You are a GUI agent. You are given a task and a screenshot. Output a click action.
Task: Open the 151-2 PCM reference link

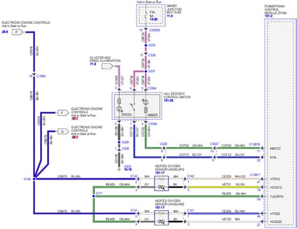click(x=268, y=16)
